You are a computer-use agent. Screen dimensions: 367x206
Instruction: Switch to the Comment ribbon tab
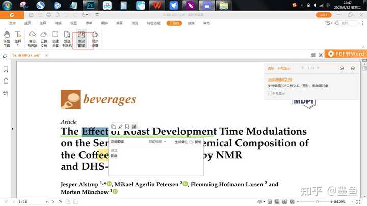point(43,23)
